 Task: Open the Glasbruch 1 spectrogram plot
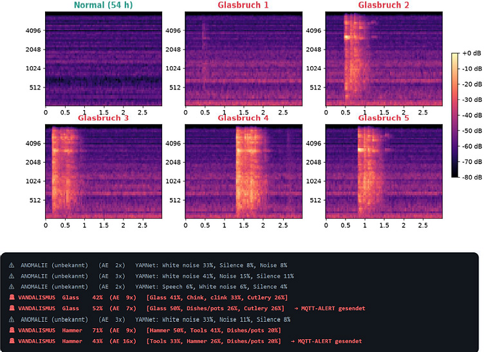[x=243, y=59]
